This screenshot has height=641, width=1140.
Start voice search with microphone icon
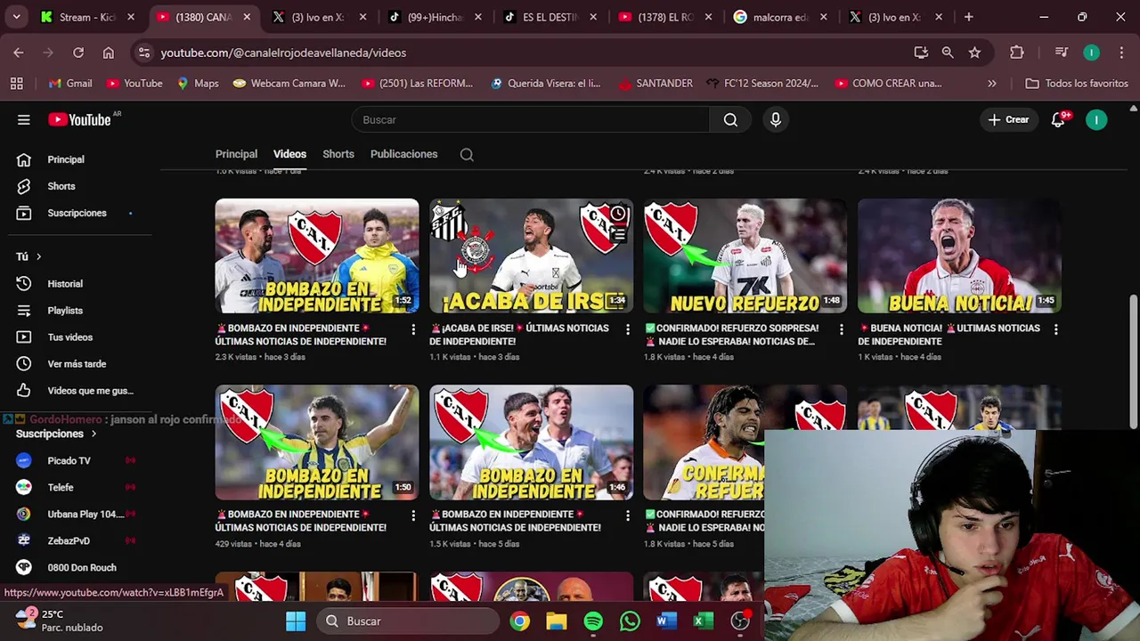(x=776, y=119)
